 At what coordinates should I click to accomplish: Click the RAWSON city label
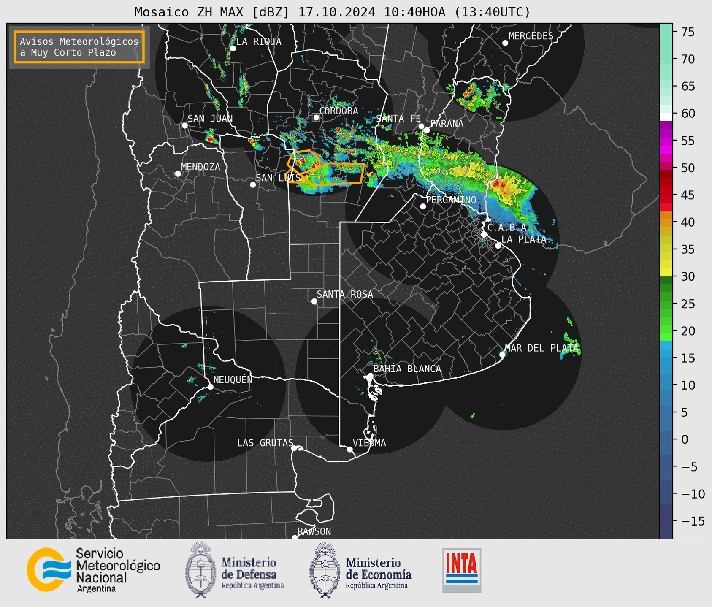pyautogui.click(x=314, y=531)
